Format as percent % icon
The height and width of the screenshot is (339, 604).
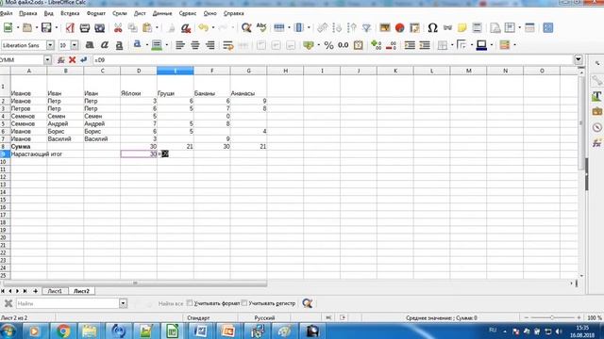328,45
